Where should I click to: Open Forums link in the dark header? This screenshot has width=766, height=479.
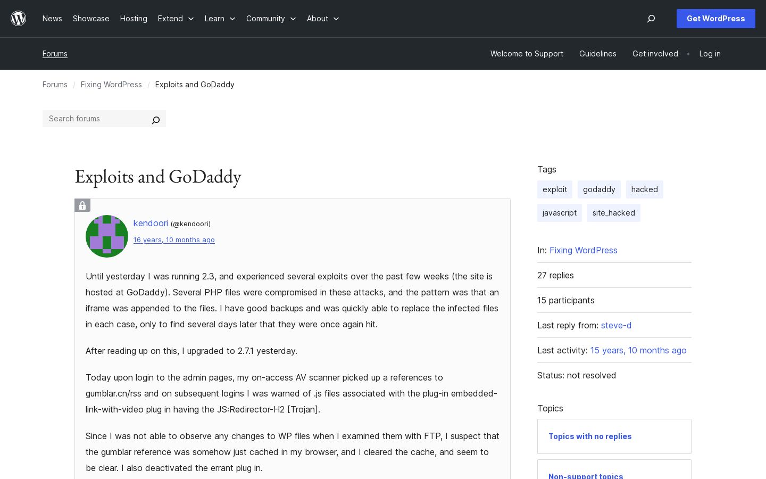pyautogui.click(x=55, y=54)
